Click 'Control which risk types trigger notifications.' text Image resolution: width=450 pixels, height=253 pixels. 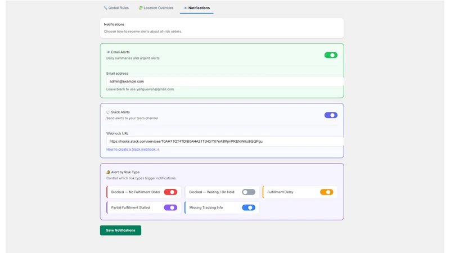[x=141, y=178]
